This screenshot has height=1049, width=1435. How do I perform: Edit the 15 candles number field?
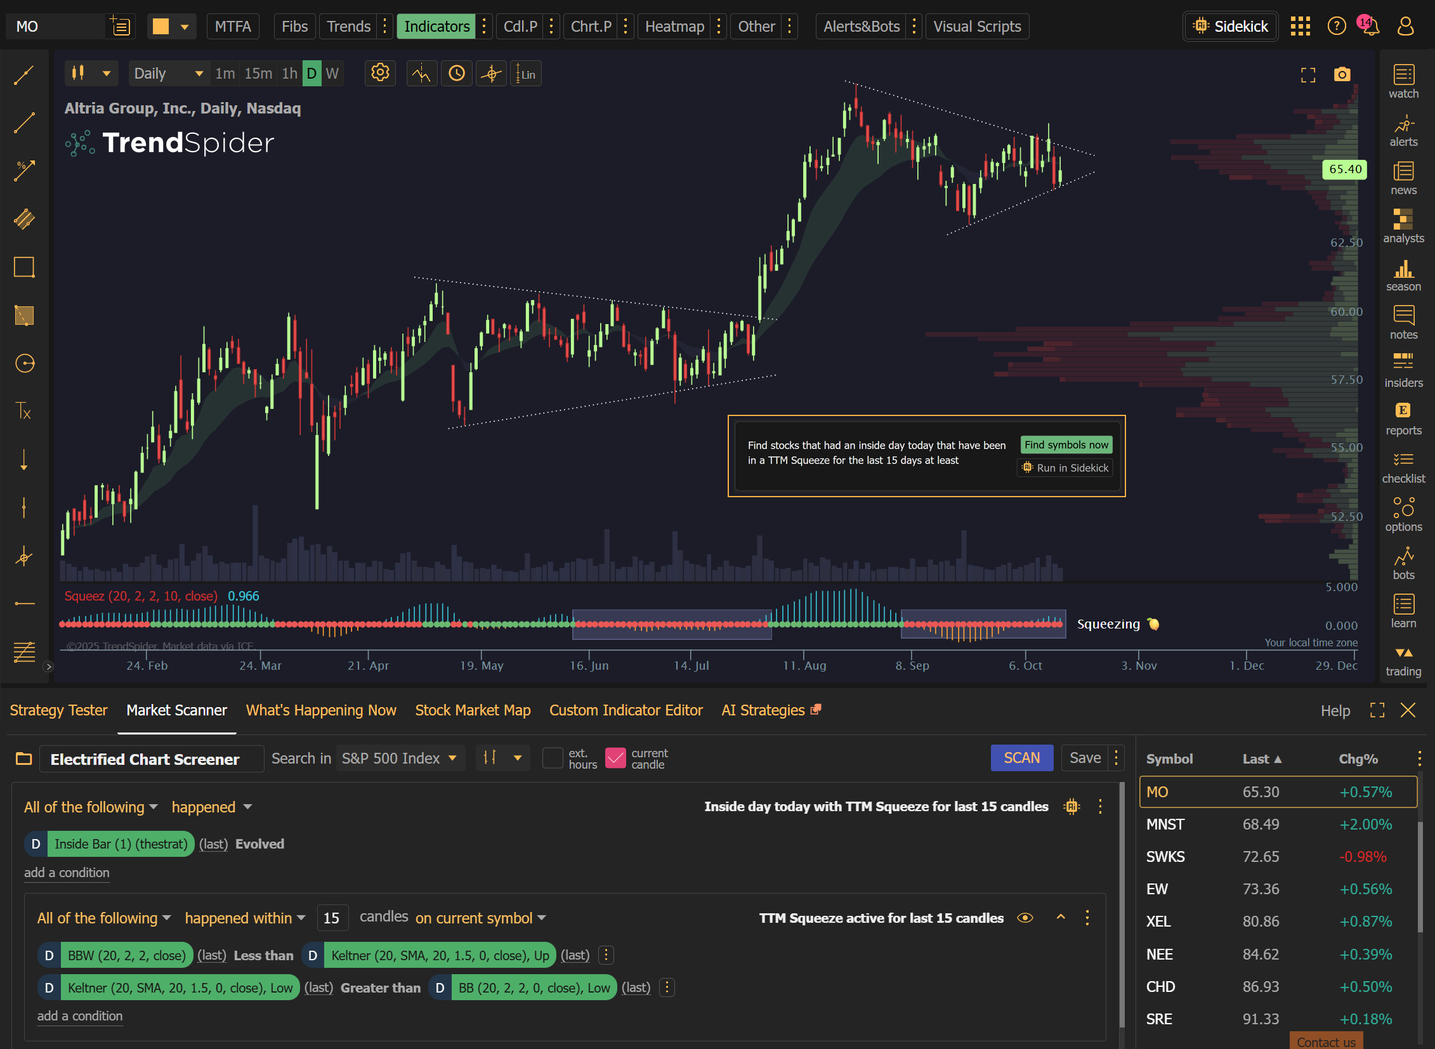click(x=332, y=918)
